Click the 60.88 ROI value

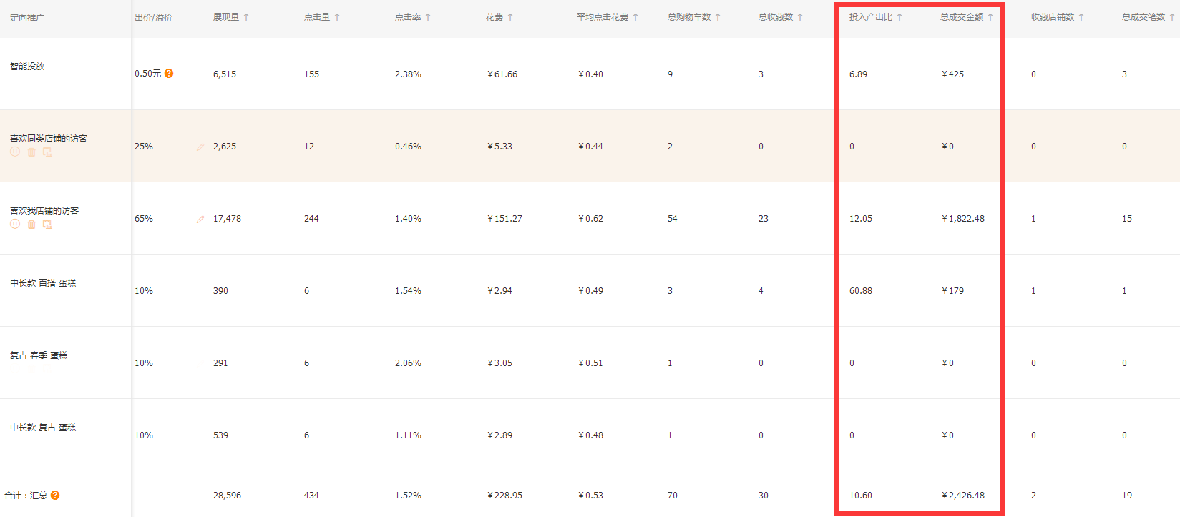click(861, 291)
